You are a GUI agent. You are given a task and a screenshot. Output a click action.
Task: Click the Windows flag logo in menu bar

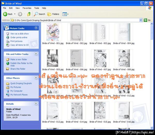150,8
